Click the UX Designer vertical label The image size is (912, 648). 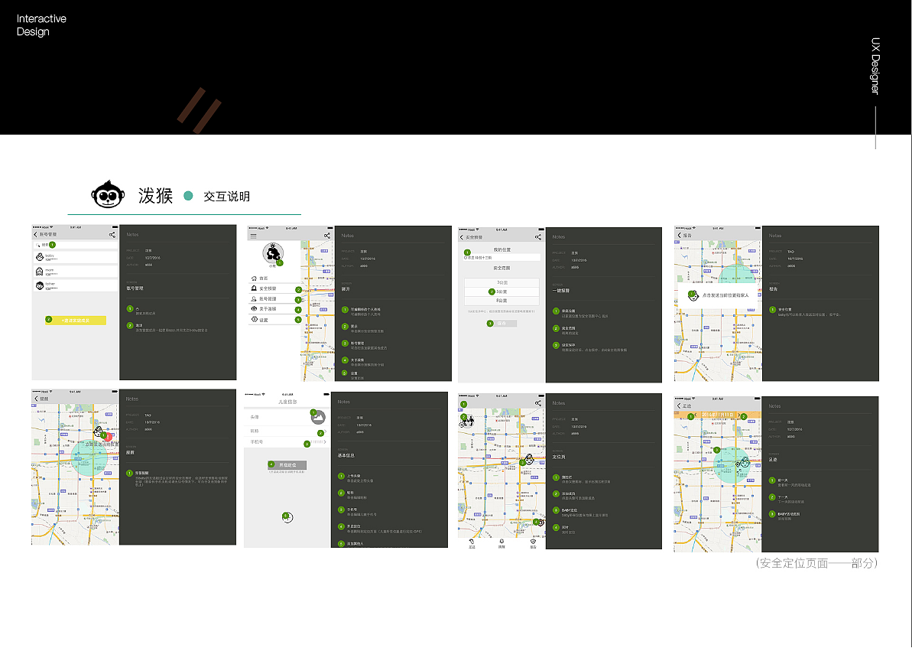(x=875, y=67)
